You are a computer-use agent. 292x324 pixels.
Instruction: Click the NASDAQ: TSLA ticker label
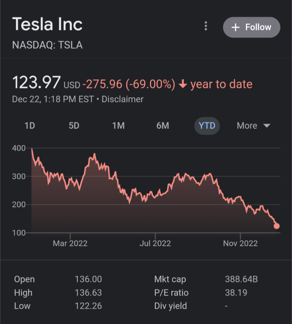click(x=47, y=45)
